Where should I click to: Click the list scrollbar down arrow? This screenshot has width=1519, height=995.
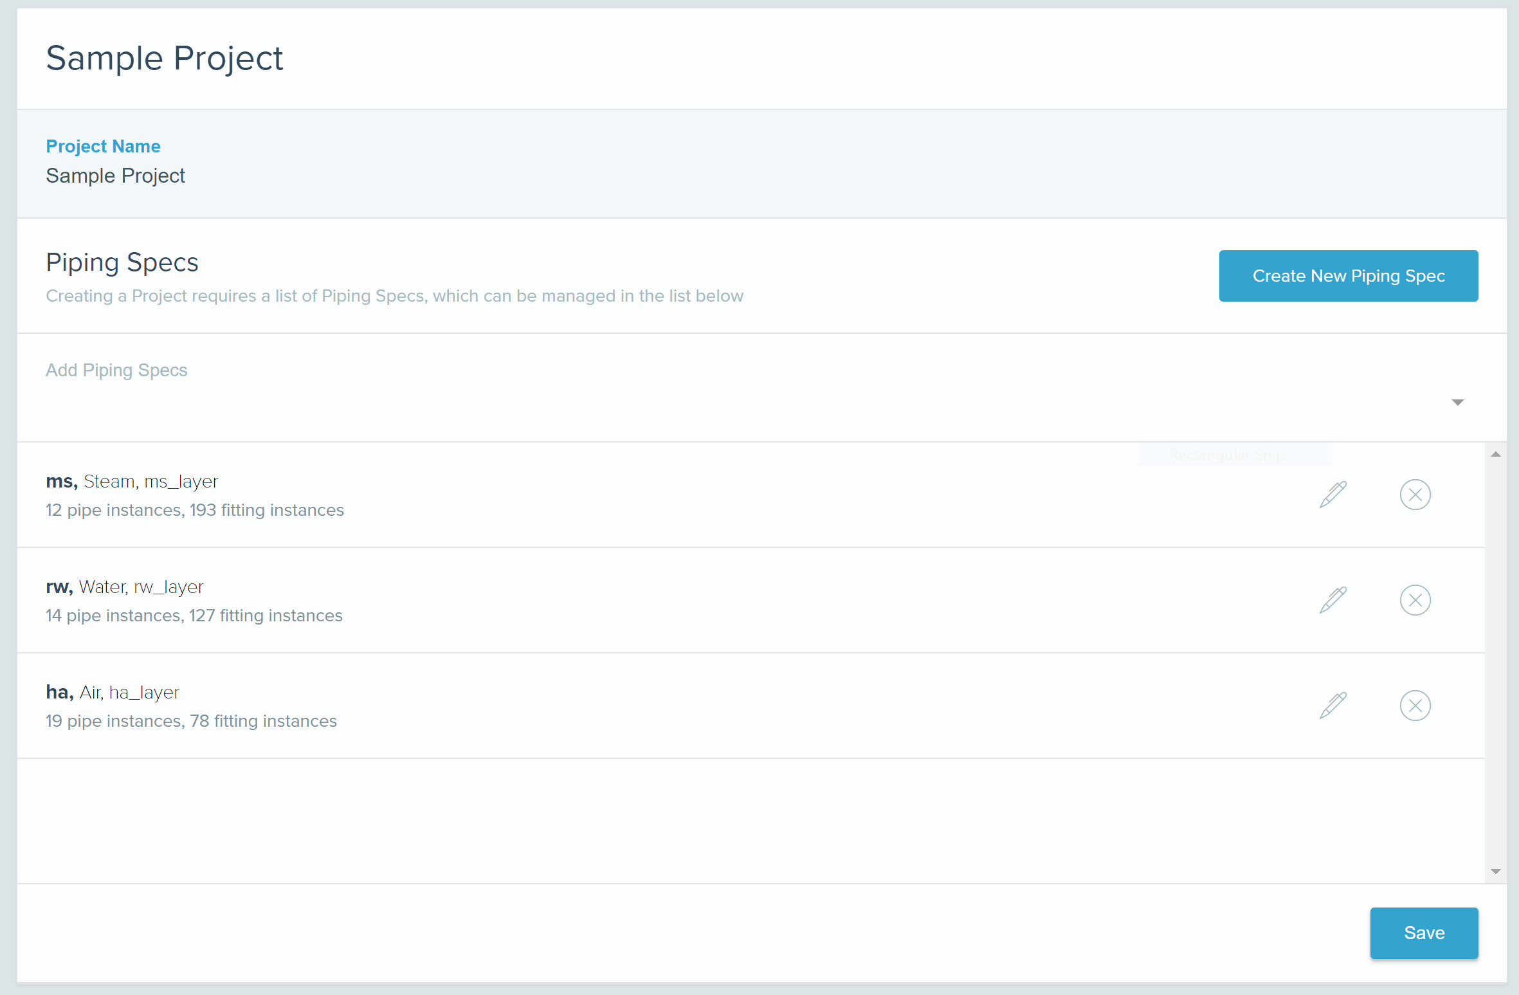pyautogui.click(x=1496, y=872)
